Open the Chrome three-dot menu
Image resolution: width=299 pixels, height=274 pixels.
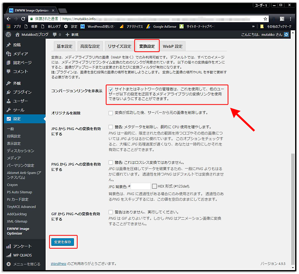pyautogui.click(x=291, y=19)
